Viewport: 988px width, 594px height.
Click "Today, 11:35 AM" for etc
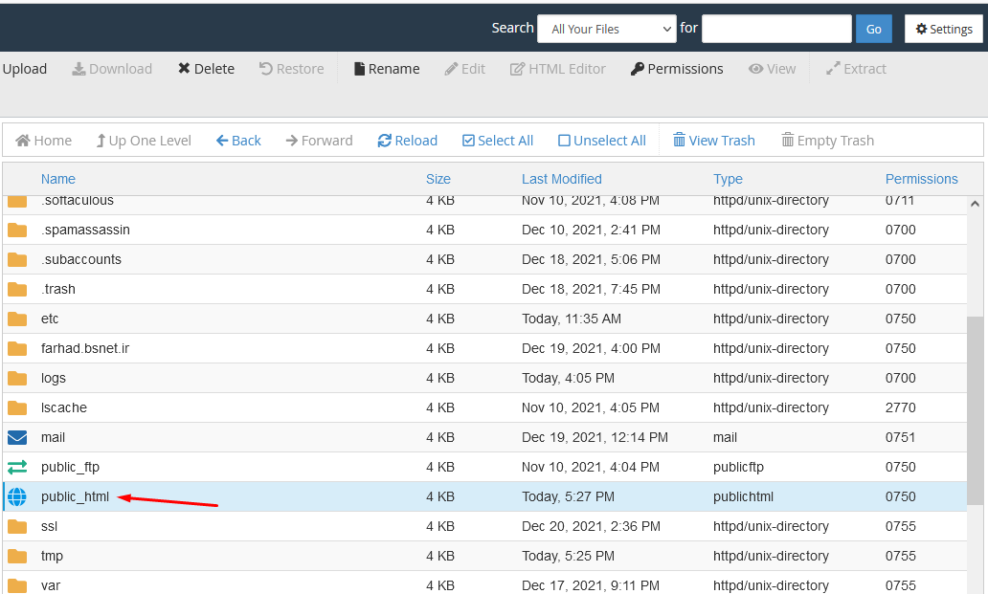571,319
